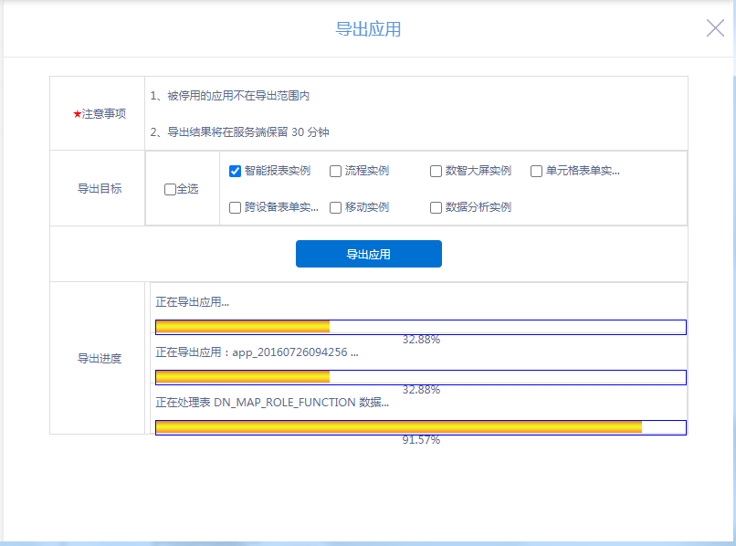
Task: Select the 单元格表单实... checkbox
Action: [x=536, y=171]
